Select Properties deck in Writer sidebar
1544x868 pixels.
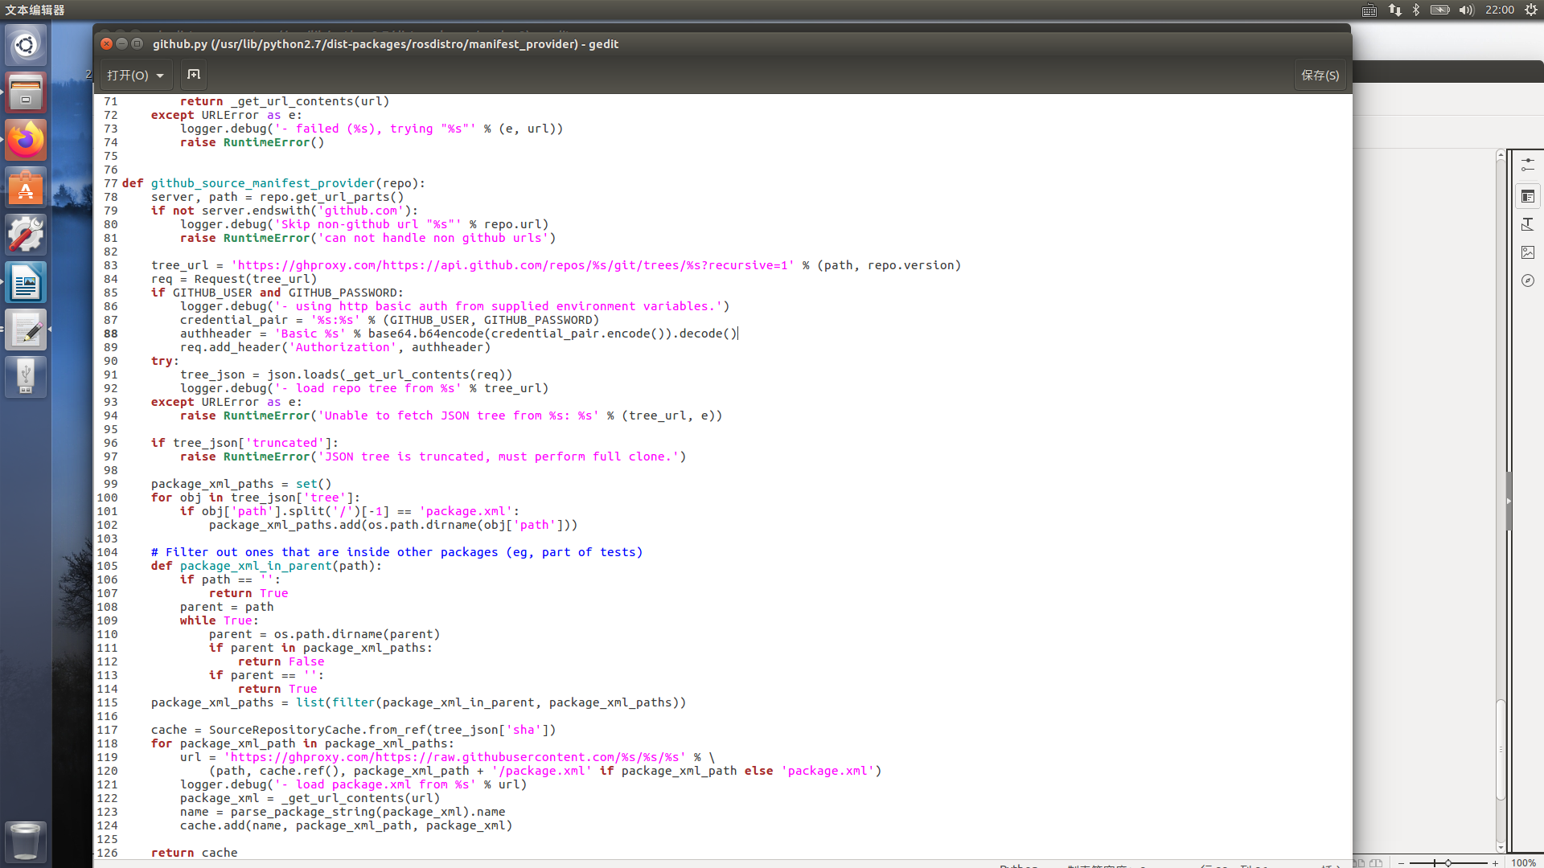(x=1528, y=196)
